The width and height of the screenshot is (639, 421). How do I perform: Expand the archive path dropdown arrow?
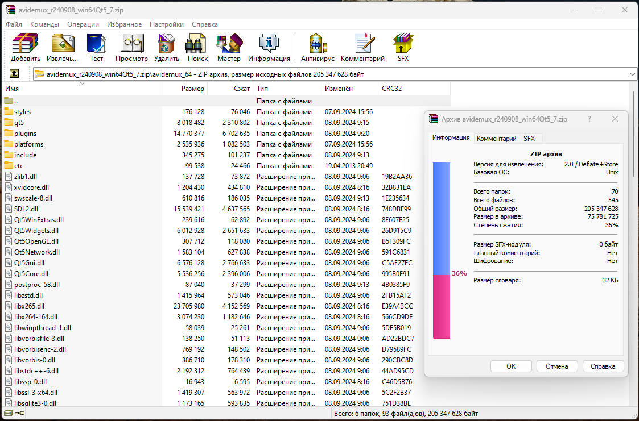(633, 74)
